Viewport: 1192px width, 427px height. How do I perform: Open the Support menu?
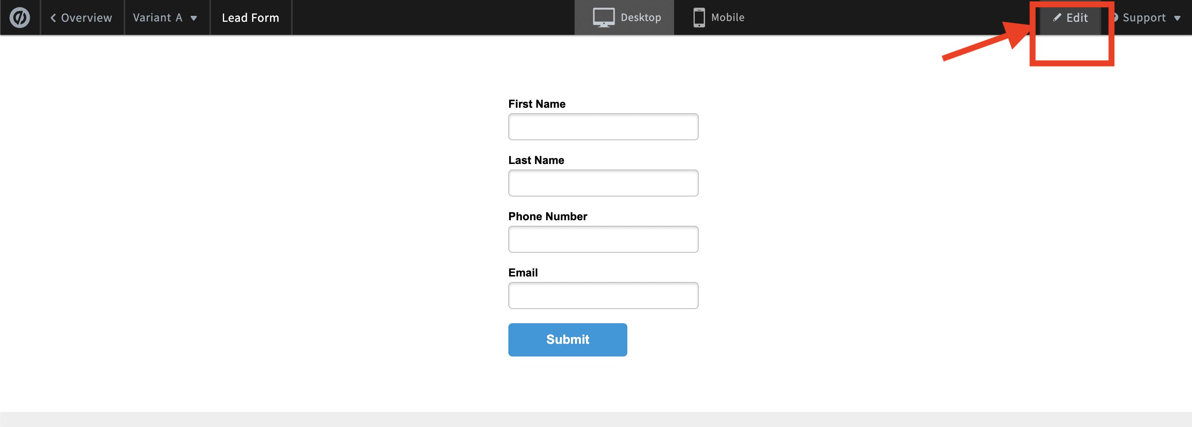[x=1144, y=17]
